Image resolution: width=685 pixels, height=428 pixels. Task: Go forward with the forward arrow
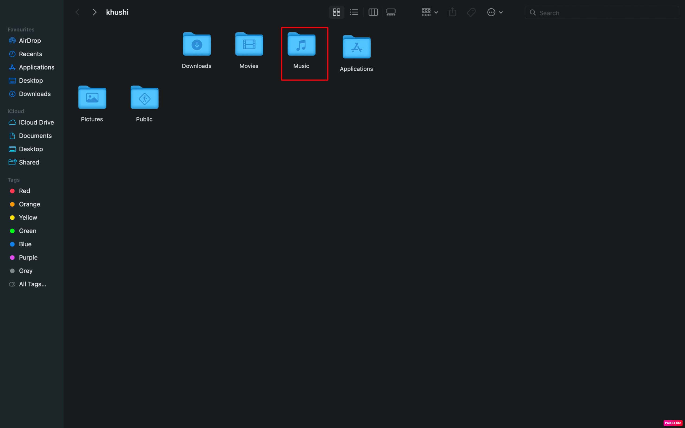point(94,12)
